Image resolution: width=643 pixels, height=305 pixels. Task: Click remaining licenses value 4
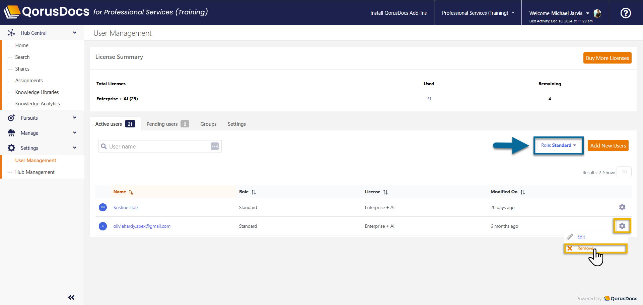(x=550, y=99)
